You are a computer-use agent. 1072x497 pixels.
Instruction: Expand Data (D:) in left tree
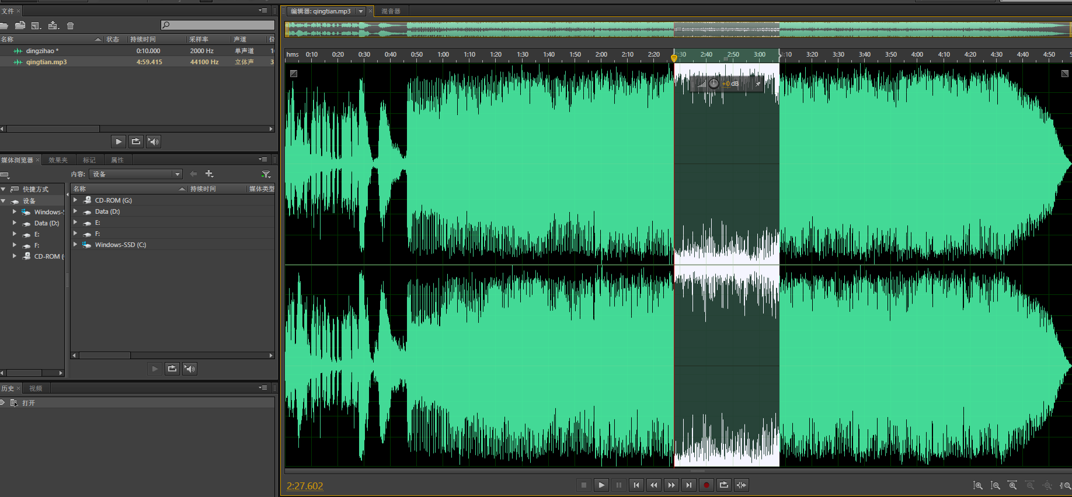(x=15, y=223)
